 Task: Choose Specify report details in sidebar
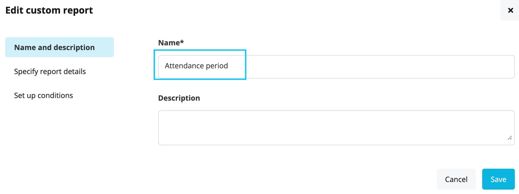[50, 71]
